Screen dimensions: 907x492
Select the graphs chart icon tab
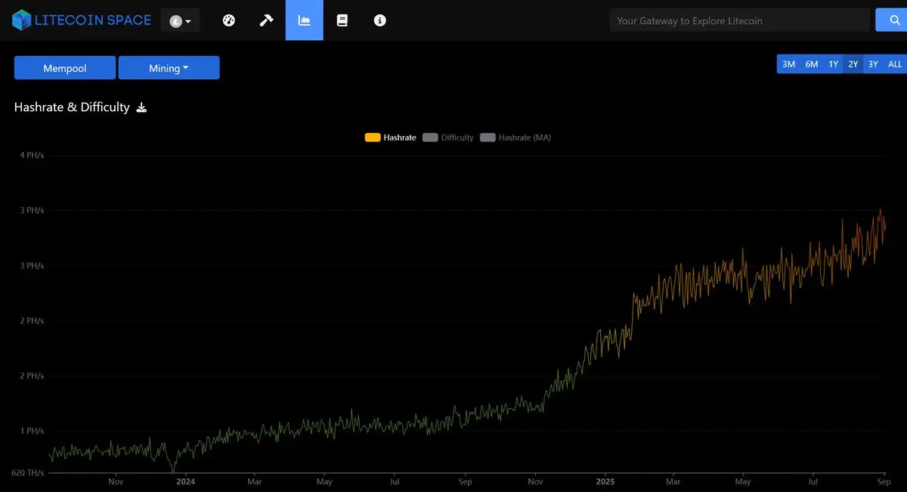pyautogui.click(x=304, y=20)
